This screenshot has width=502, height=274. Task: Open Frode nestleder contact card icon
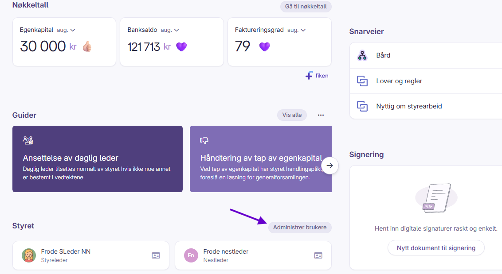(x=318, y=255)
